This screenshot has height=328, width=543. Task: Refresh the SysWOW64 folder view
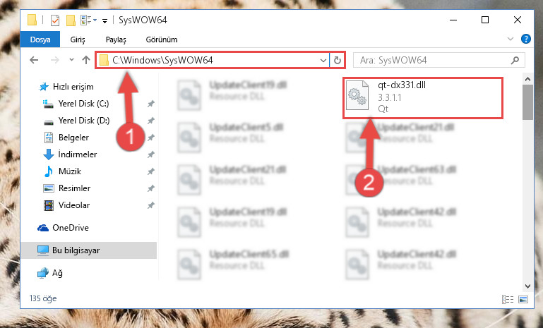[338, 61]
